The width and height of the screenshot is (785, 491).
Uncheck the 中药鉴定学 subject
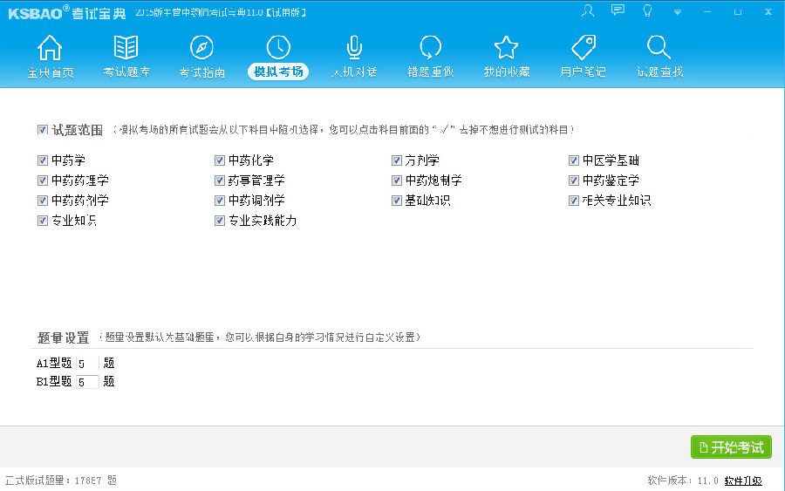coord(574,181)
